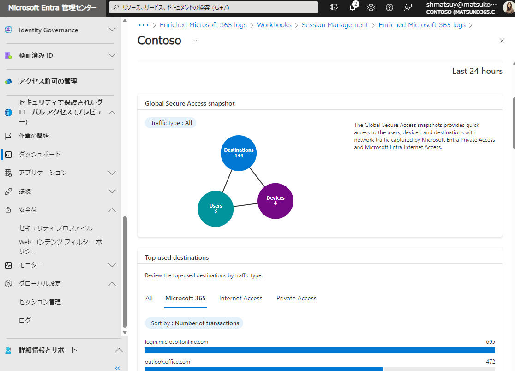
Task: Click the flag icon beside 作業の開始
Action: pos(9,136)
